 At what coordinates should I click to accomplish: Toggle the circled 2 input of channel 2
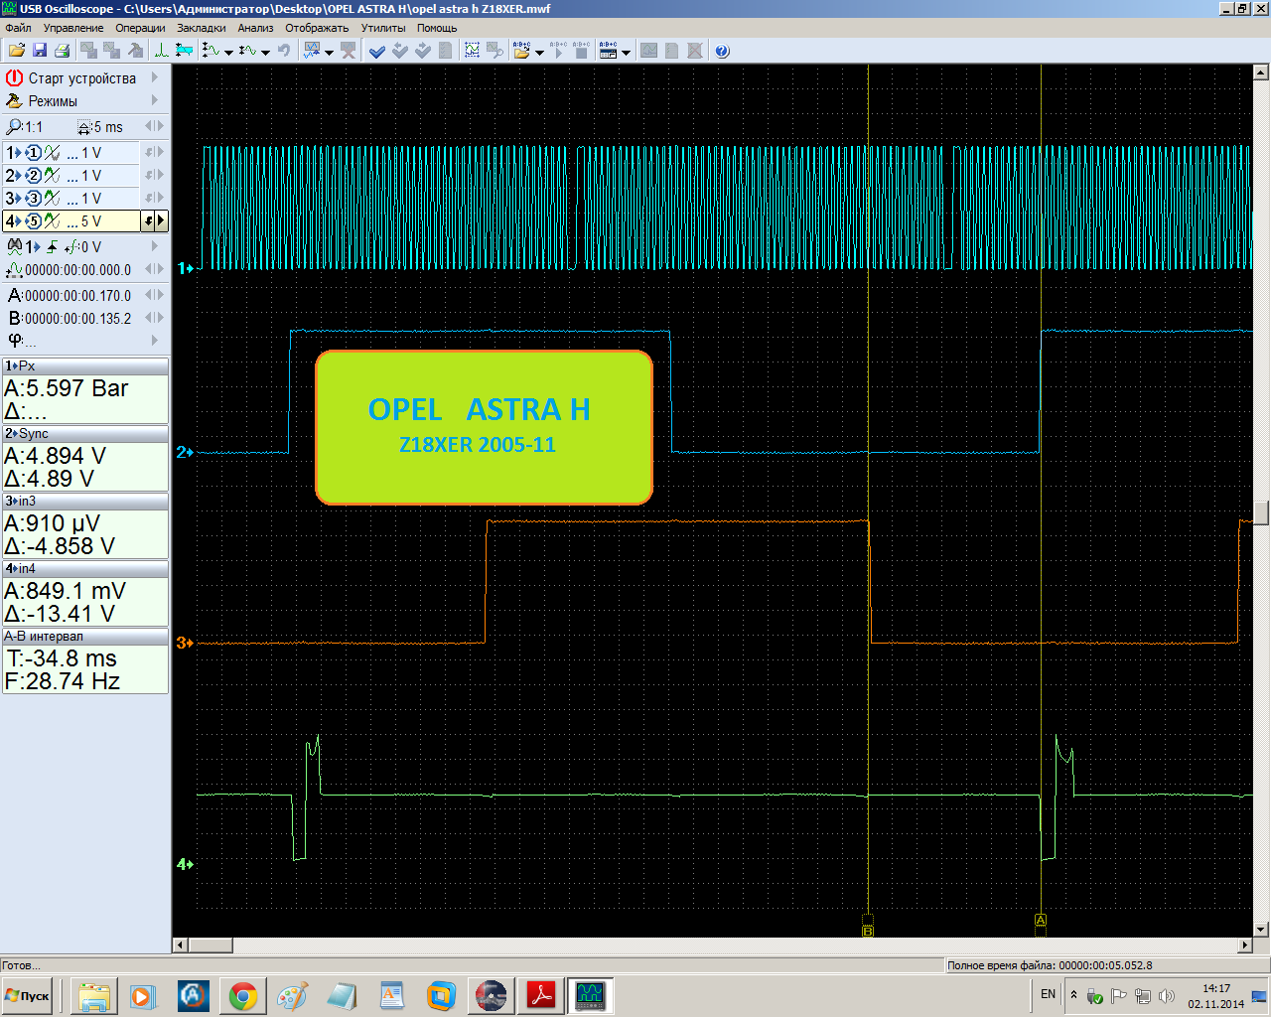pos(33,176)
